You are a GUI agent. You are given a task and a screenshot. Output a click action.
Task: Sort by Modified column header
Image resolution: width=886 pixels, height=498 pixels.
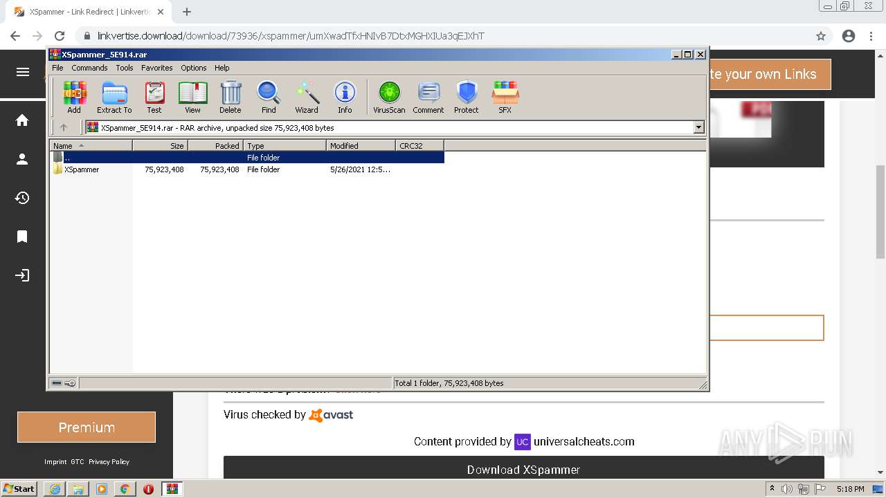pyautogui.click(x=361, y=145)
